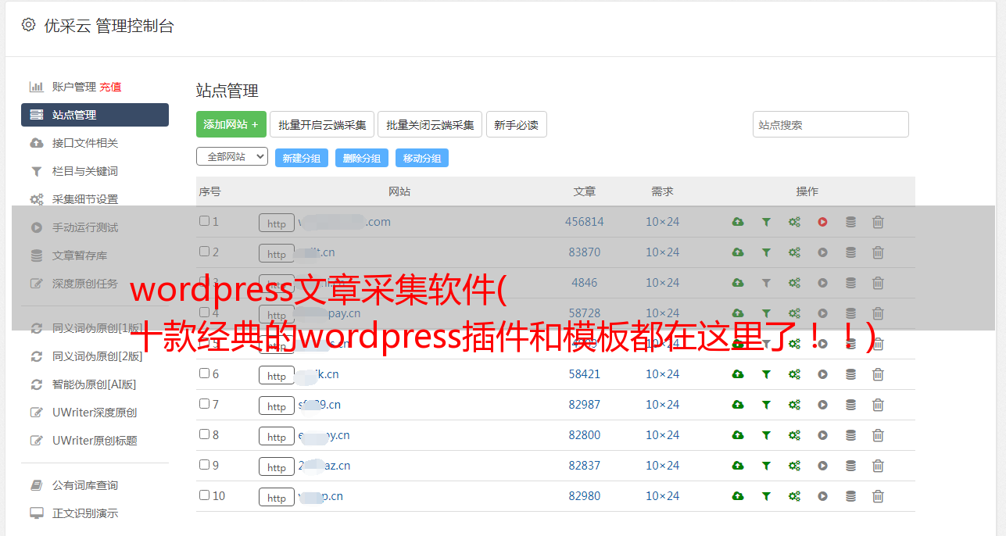Open the gears icon in row 8

click(x=794, y=435)
